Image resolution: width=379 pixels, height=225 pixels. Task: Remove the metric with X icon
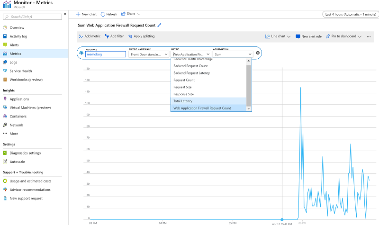258,53
